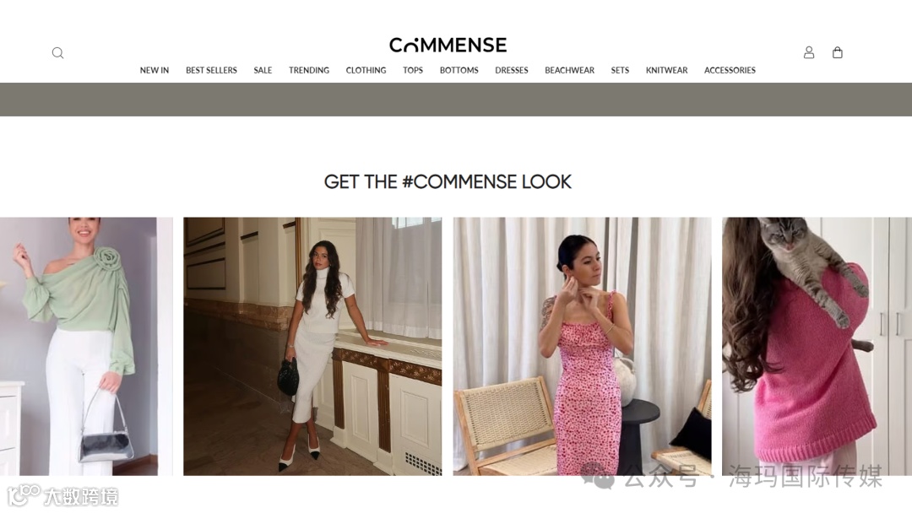Screen dimensions: 912x513
Task: Click the COMMENSE logo
Action: 448,45
